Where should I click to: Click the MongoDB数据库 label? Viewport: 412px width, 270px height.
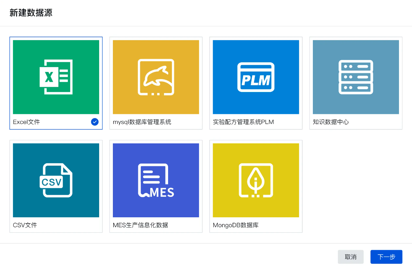(236, 225)
